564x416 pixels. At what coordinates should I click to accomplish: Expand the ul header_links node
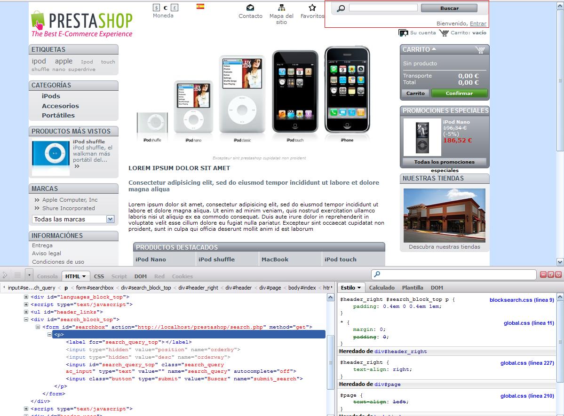point(26,312)
